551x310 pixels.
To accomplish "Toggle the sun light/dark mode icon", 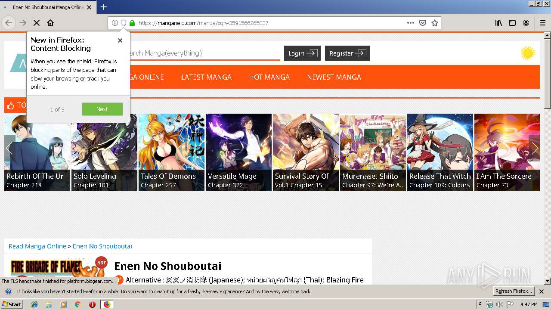I will click(527, 53).
